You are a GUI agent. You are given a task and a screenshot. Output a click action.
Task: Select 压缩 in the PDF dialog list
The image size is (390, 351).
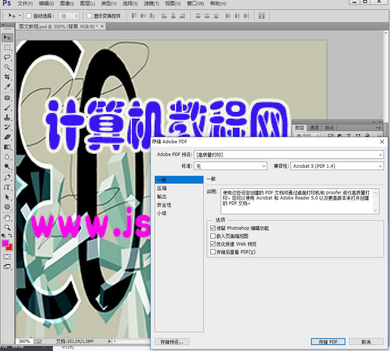click(179, 188)
